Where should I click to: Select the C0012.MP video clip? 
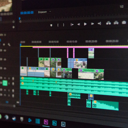pos(80,63)
